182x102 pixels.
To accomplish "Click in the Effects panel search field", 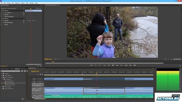I will [11, 71].
